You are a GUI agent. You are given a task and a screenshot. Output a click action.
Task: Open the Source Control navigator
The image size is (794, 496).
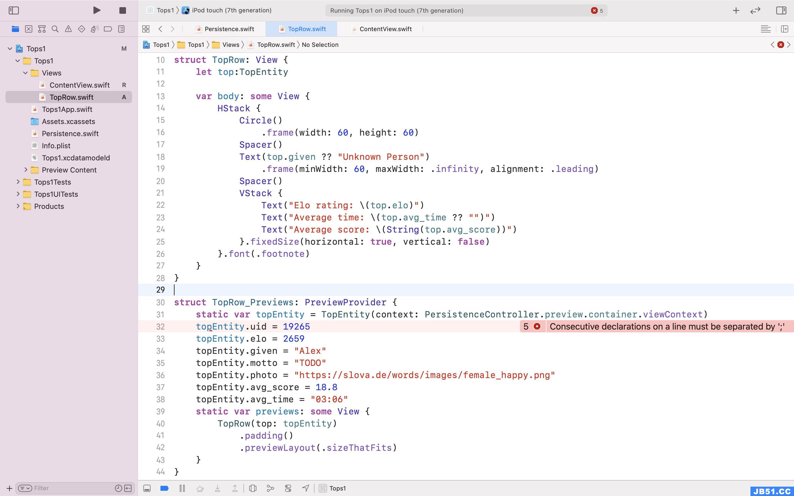pos(29,29)
